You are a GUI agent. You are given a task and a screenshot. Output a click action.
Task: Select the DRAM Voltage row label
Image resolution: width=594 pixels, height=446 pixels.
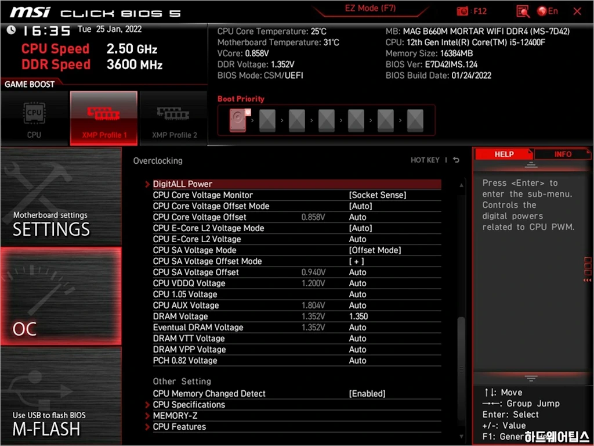180,316
